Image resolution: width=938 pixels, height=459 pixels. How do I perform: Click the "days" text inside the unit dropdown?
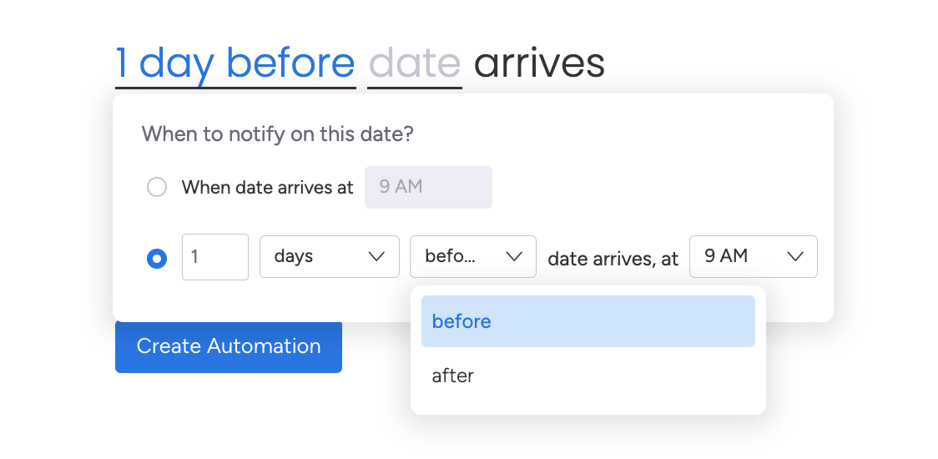point(294,256)
